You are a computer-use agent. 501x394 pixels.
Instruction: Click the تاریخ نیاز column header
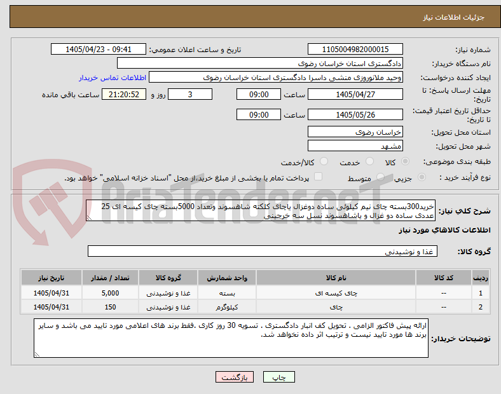click(51, 278)
